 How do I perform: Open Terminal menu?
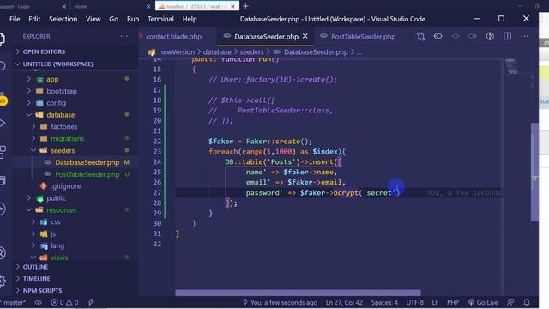[x=160, y=19]
